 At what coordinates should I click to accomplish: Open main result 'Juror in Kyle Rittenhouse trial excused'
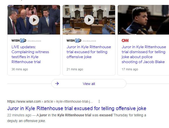(77, 108)
